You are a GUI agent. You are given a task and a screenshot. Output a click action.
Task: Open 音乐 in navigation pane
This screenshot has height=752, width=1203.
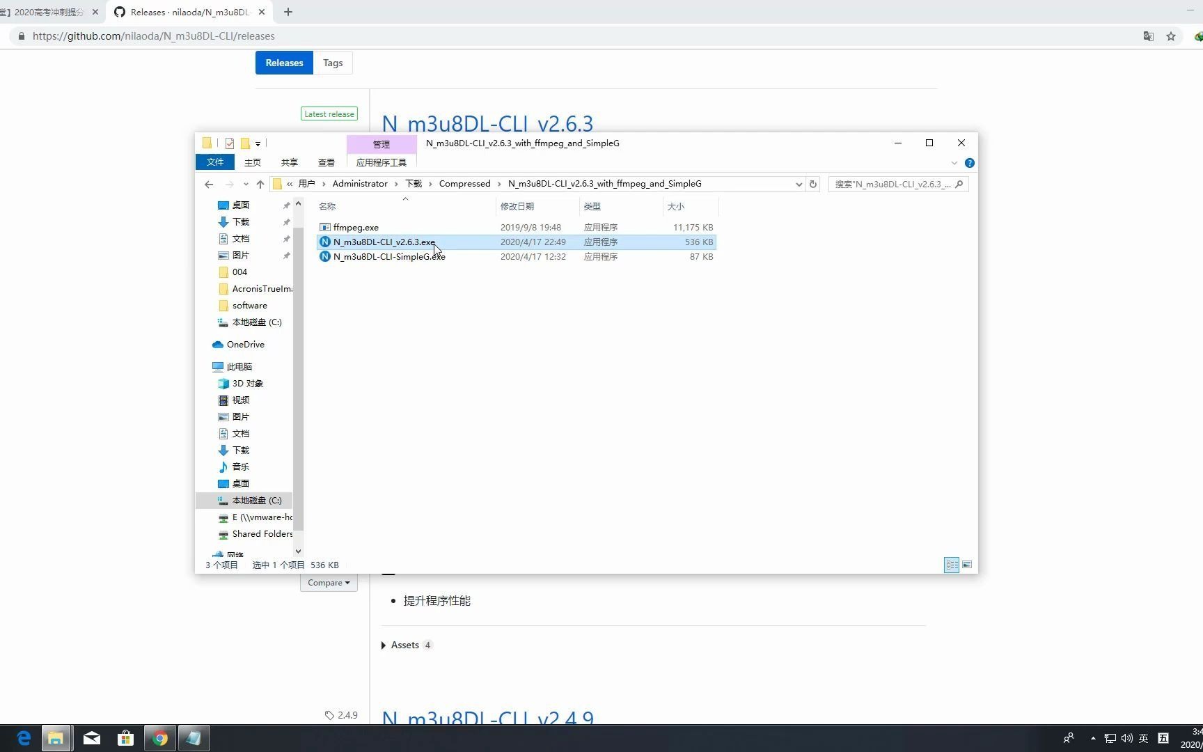point(241,467)
